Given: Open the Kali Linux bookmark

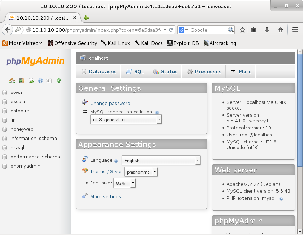Looking at the screenshot, I should (x=115, y=43).
